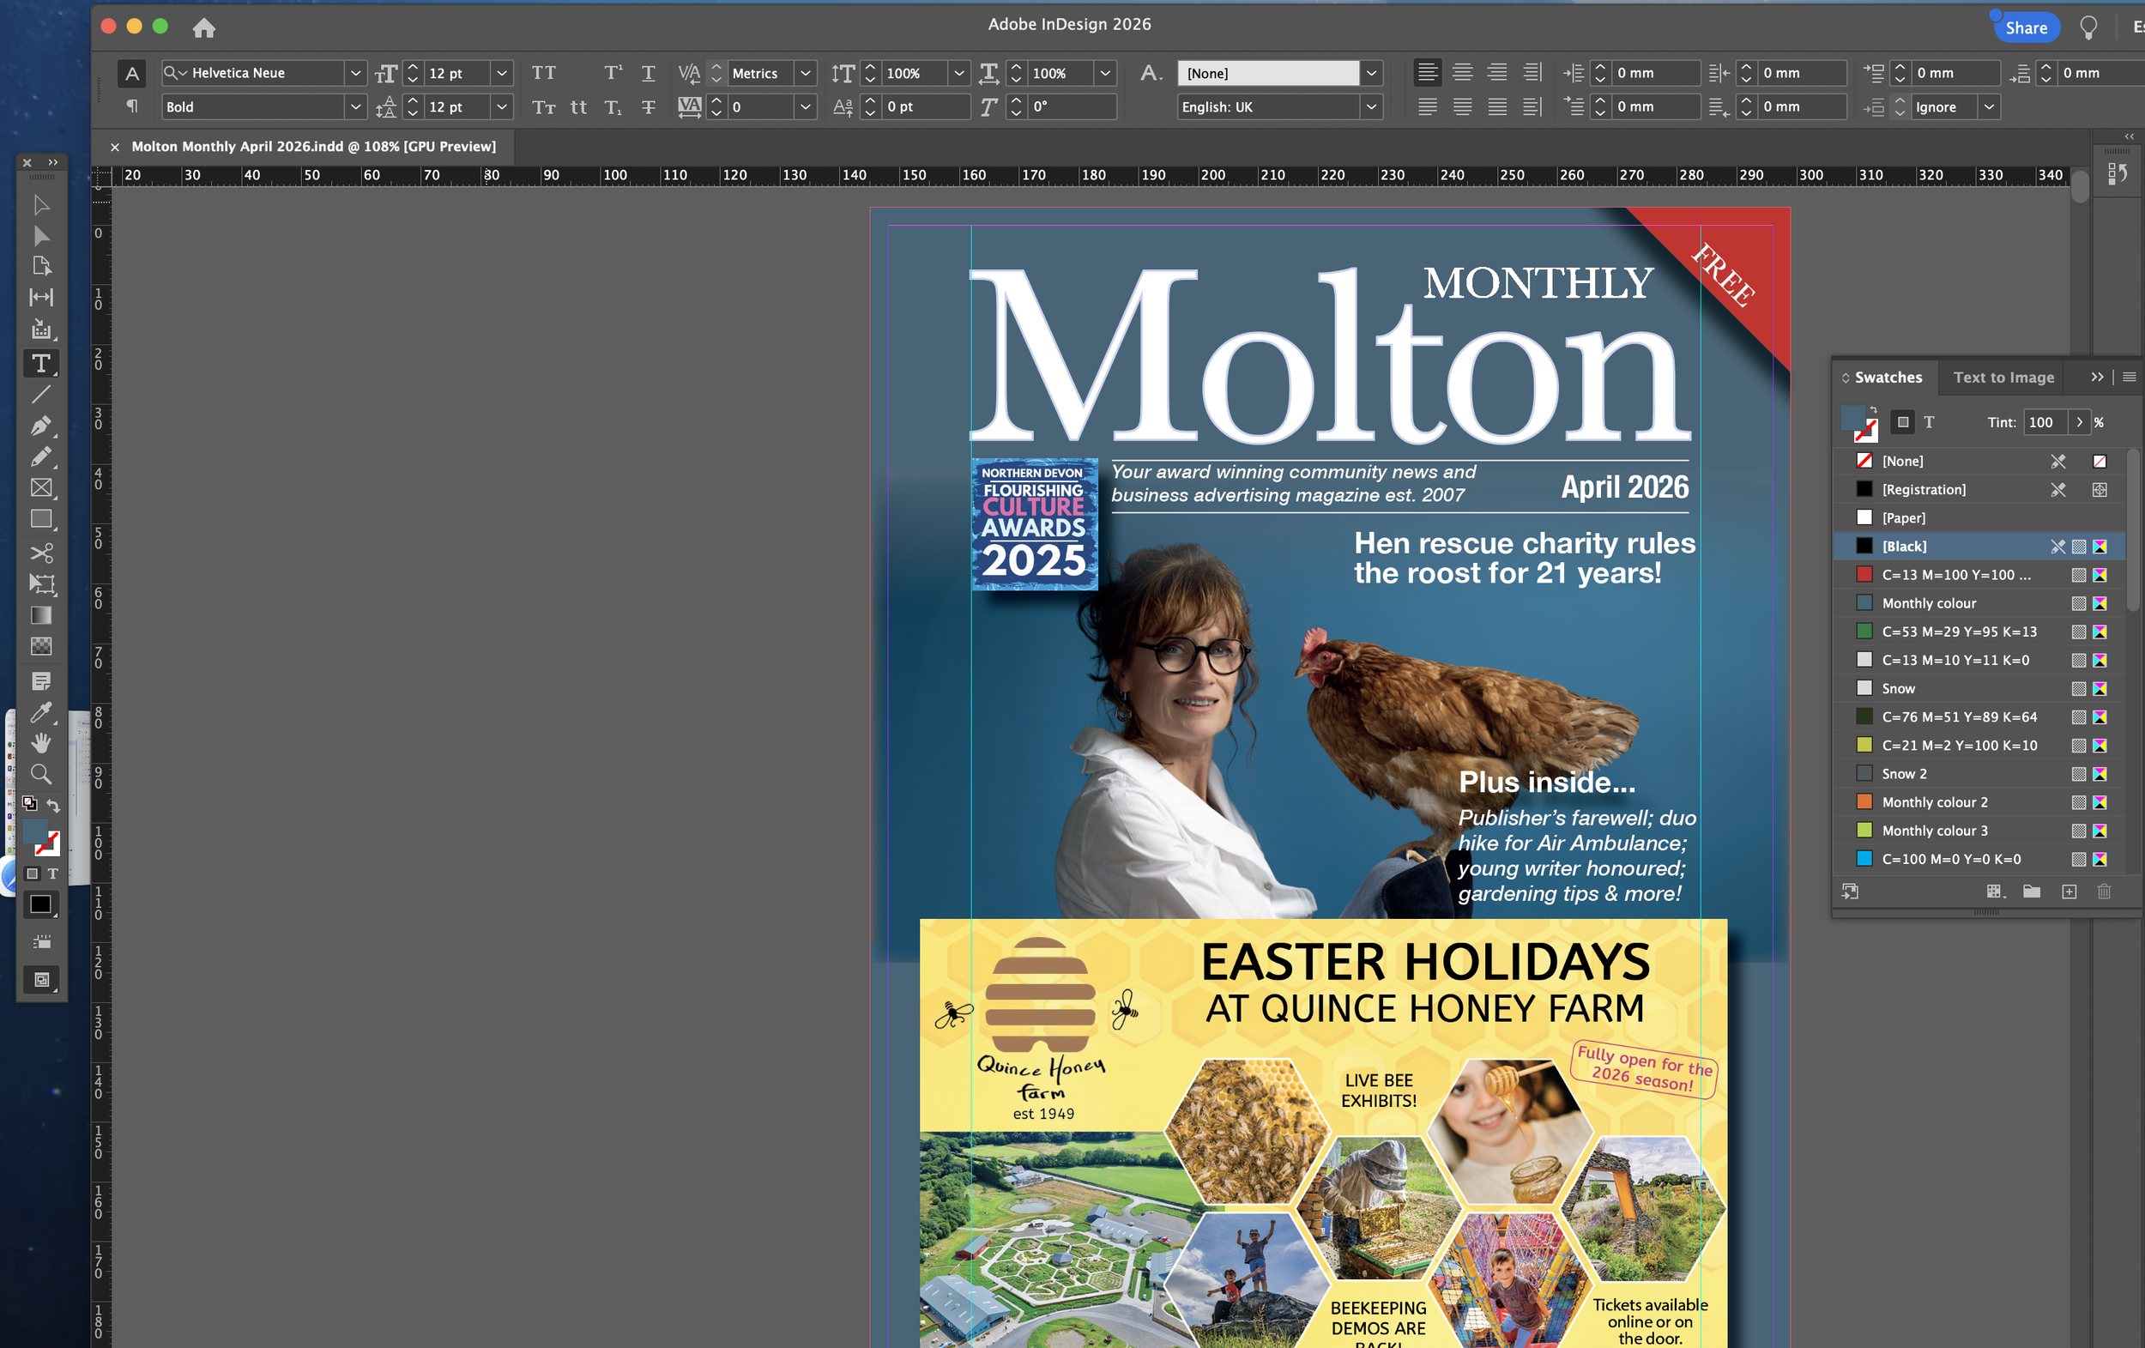The height and width of the screenshot is (1348, 2145).
Task: Pick the Eyedropper tool
Action: click(x=41, y=712)
